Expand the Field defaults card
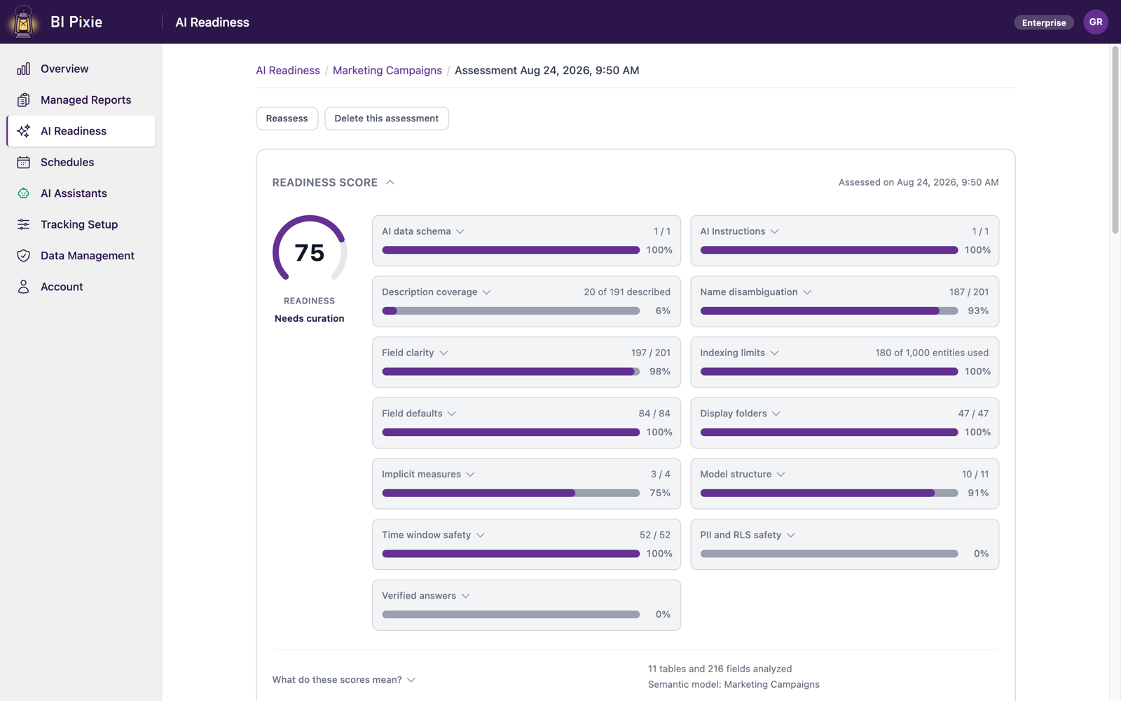Viewport: 1121px width, 701px height. (452, 414)
